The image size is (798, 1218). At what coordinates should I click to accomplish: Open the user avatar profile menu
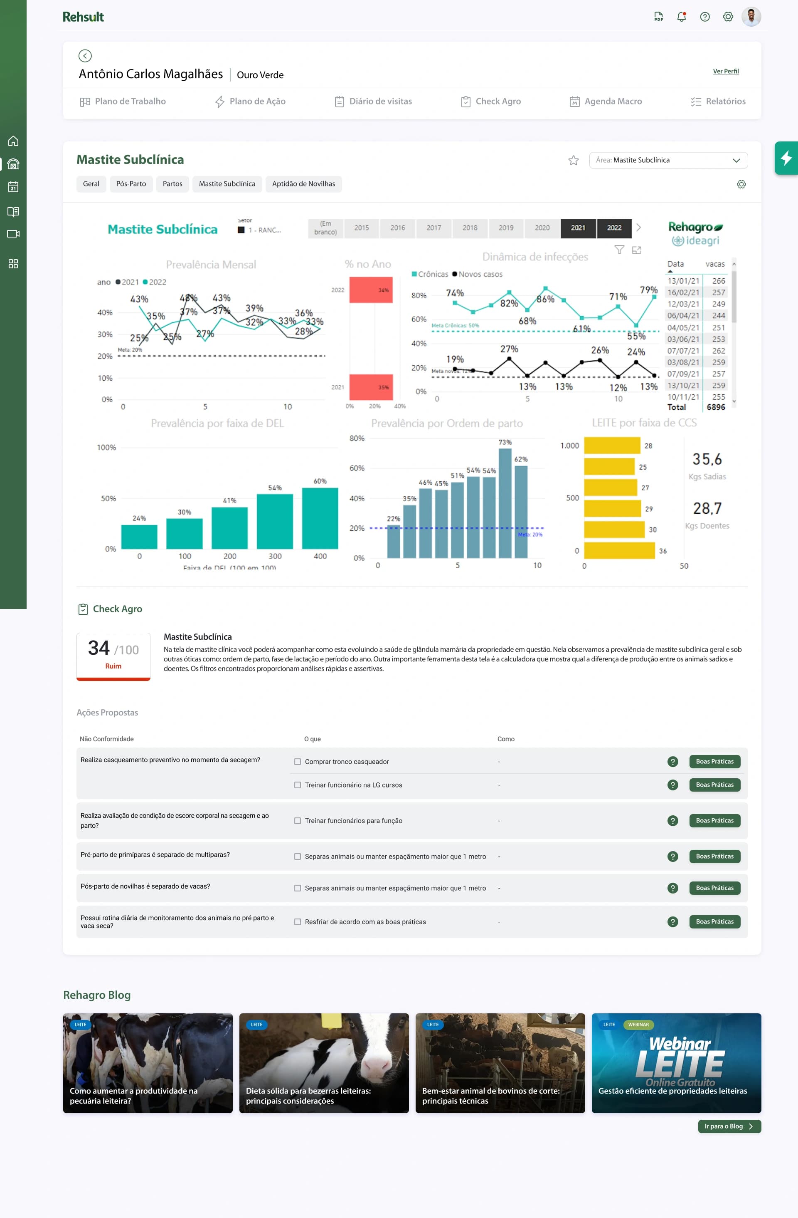point(751,16)
